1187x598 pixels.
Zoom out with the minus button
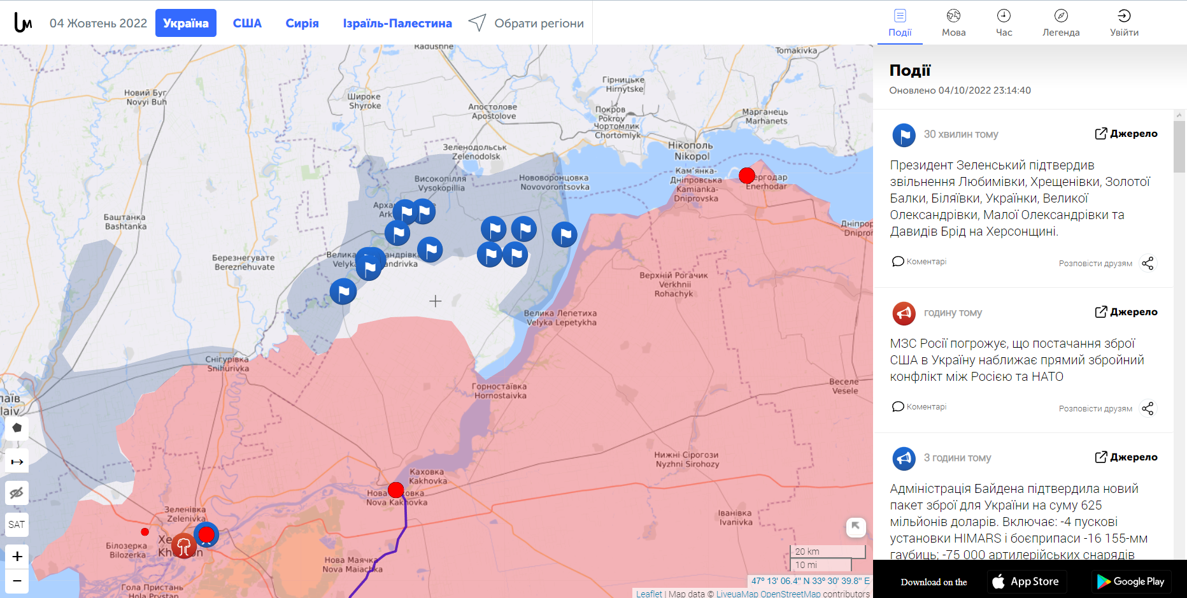point(17,581)
